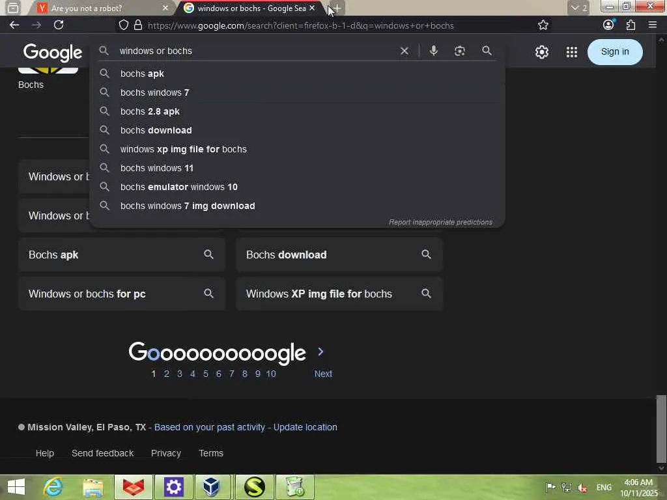Click the Next results link

pos(323,374)
